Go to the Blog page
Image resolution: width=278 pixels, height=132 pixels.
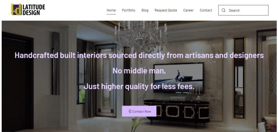click(x=145, y=10)
